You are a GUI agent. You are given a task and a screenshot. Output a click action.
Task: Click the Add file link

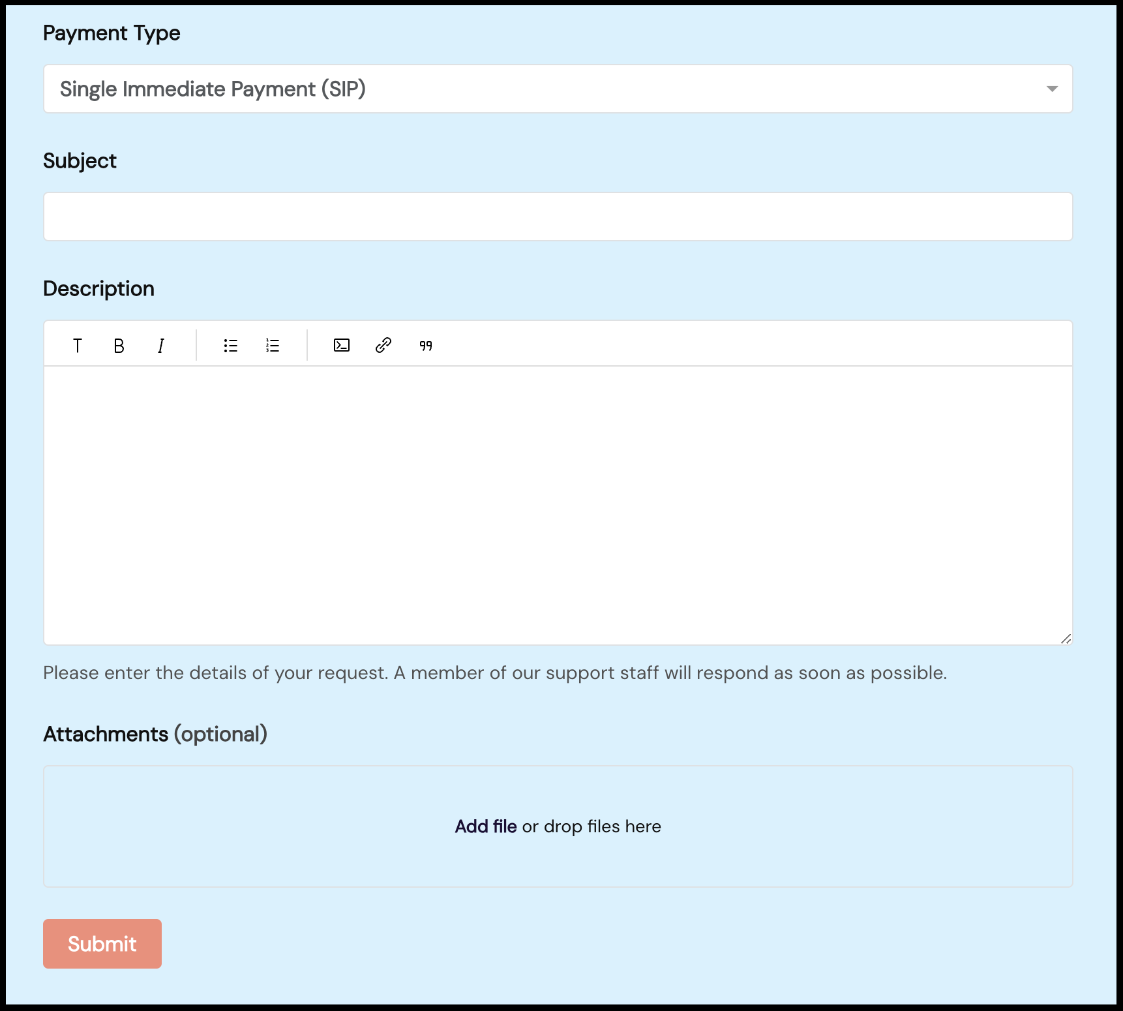486,826
